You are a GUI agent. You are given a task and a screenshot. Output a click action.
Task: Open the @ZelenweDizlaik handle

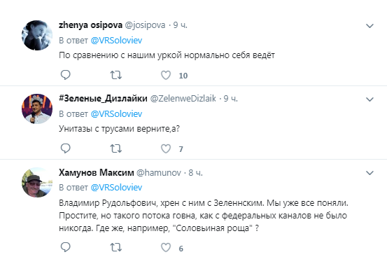click(183, 99)
